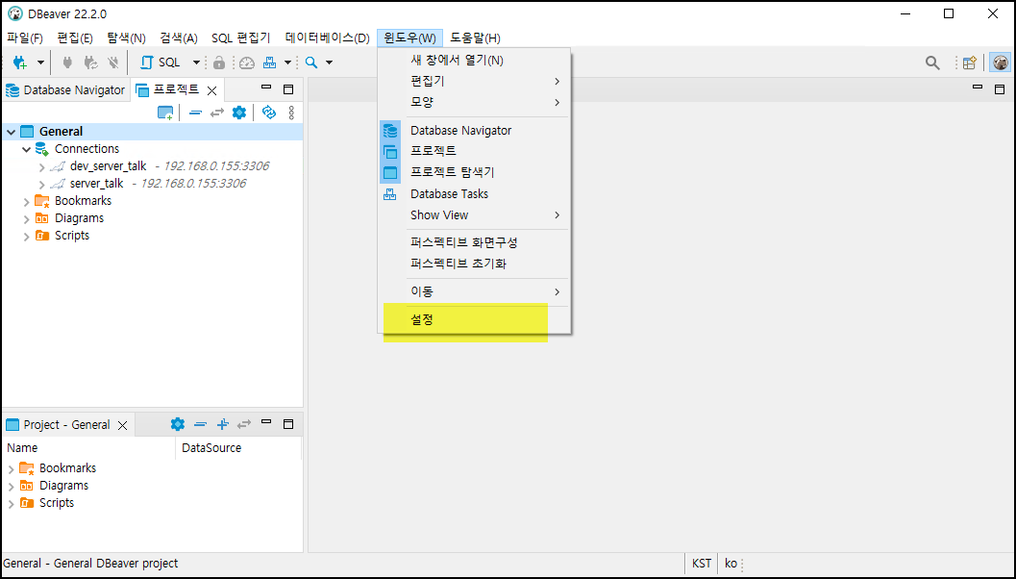Open the new connection dropdown arrow
Screen dimensions: 1016x579
40,63
